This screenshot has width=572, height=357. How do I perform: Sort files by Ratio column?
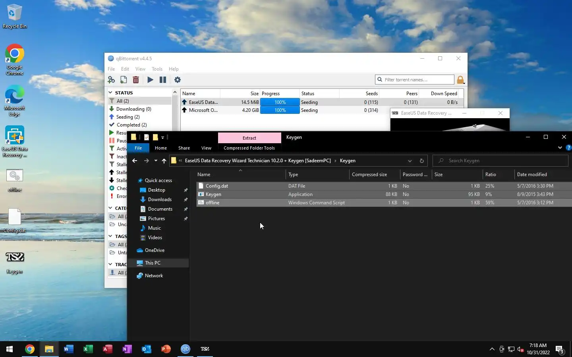point(499,175)
